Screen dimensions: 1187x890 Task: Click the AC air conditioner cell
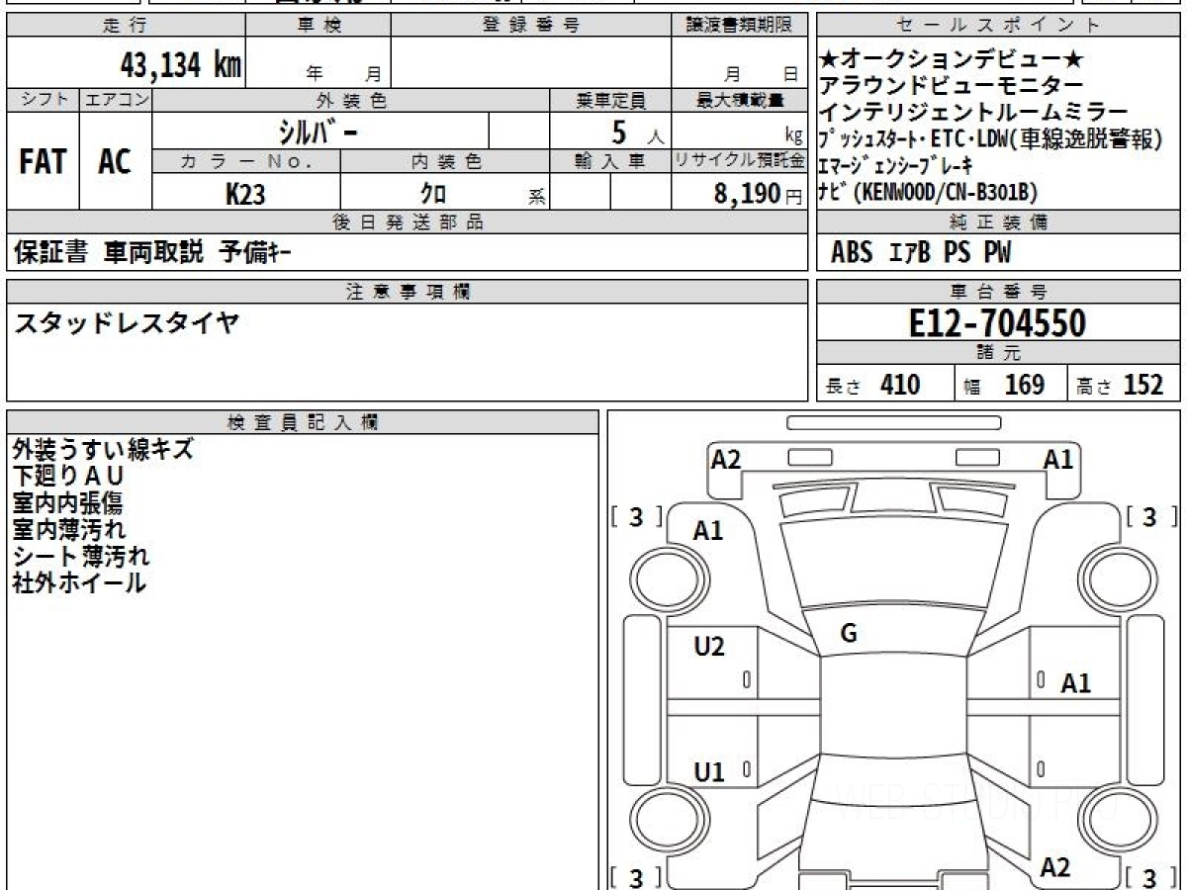tap(115, 161)
